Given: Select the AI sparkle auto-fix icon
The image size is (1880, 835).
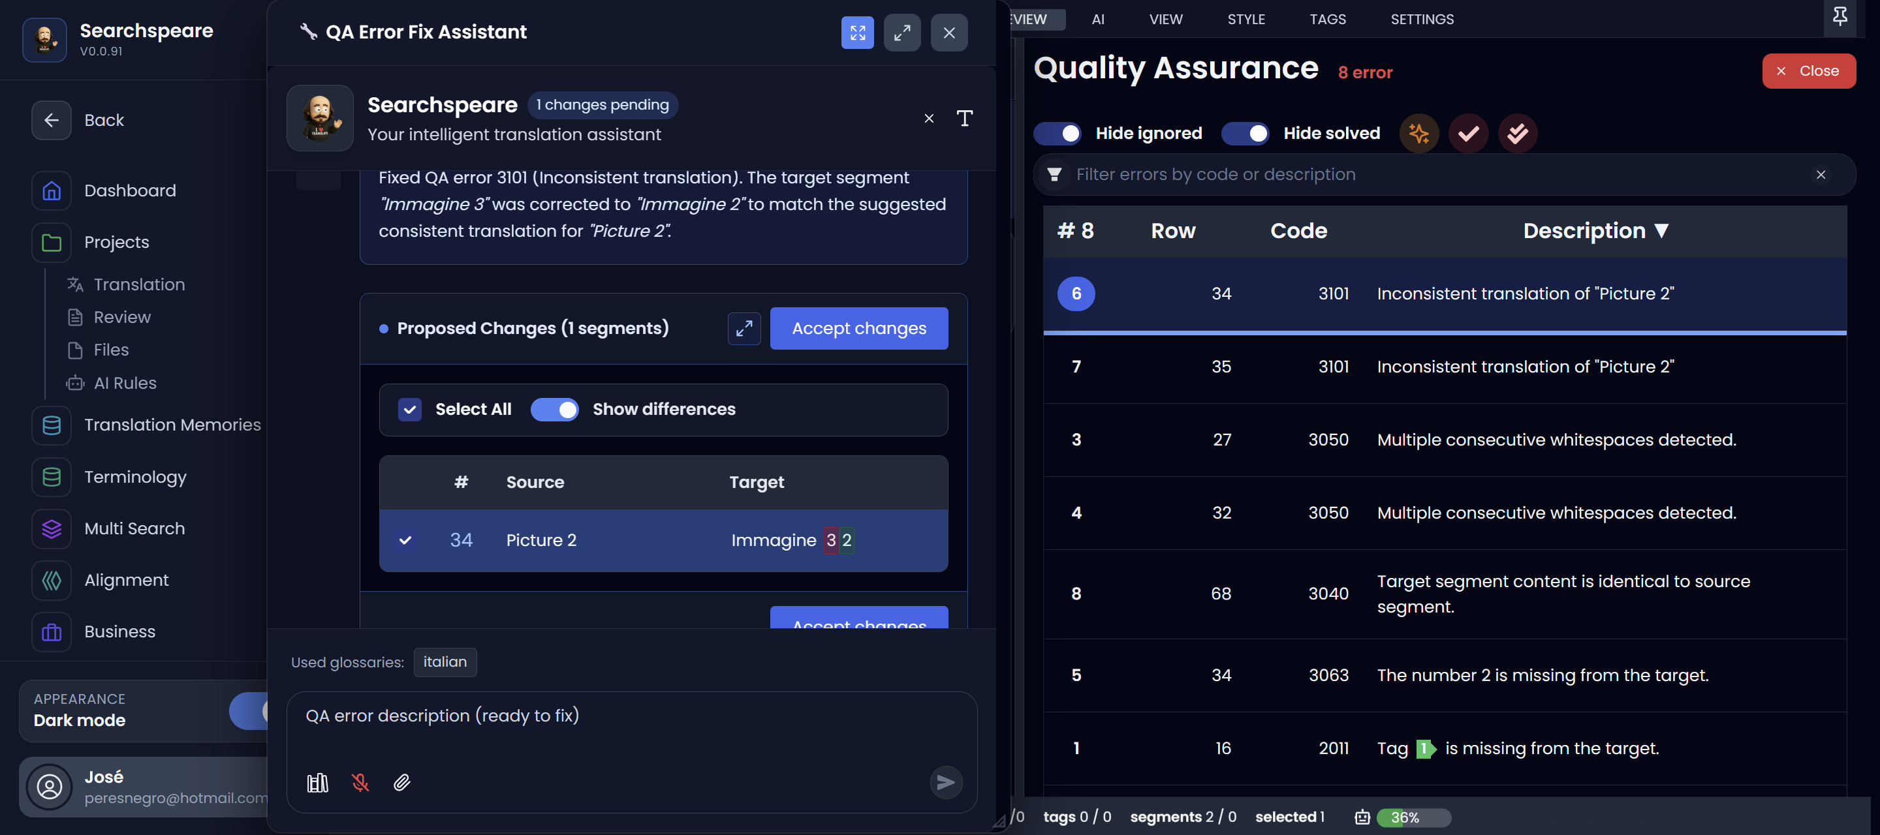Looking at the screenshot, I should click(1418, 134).
